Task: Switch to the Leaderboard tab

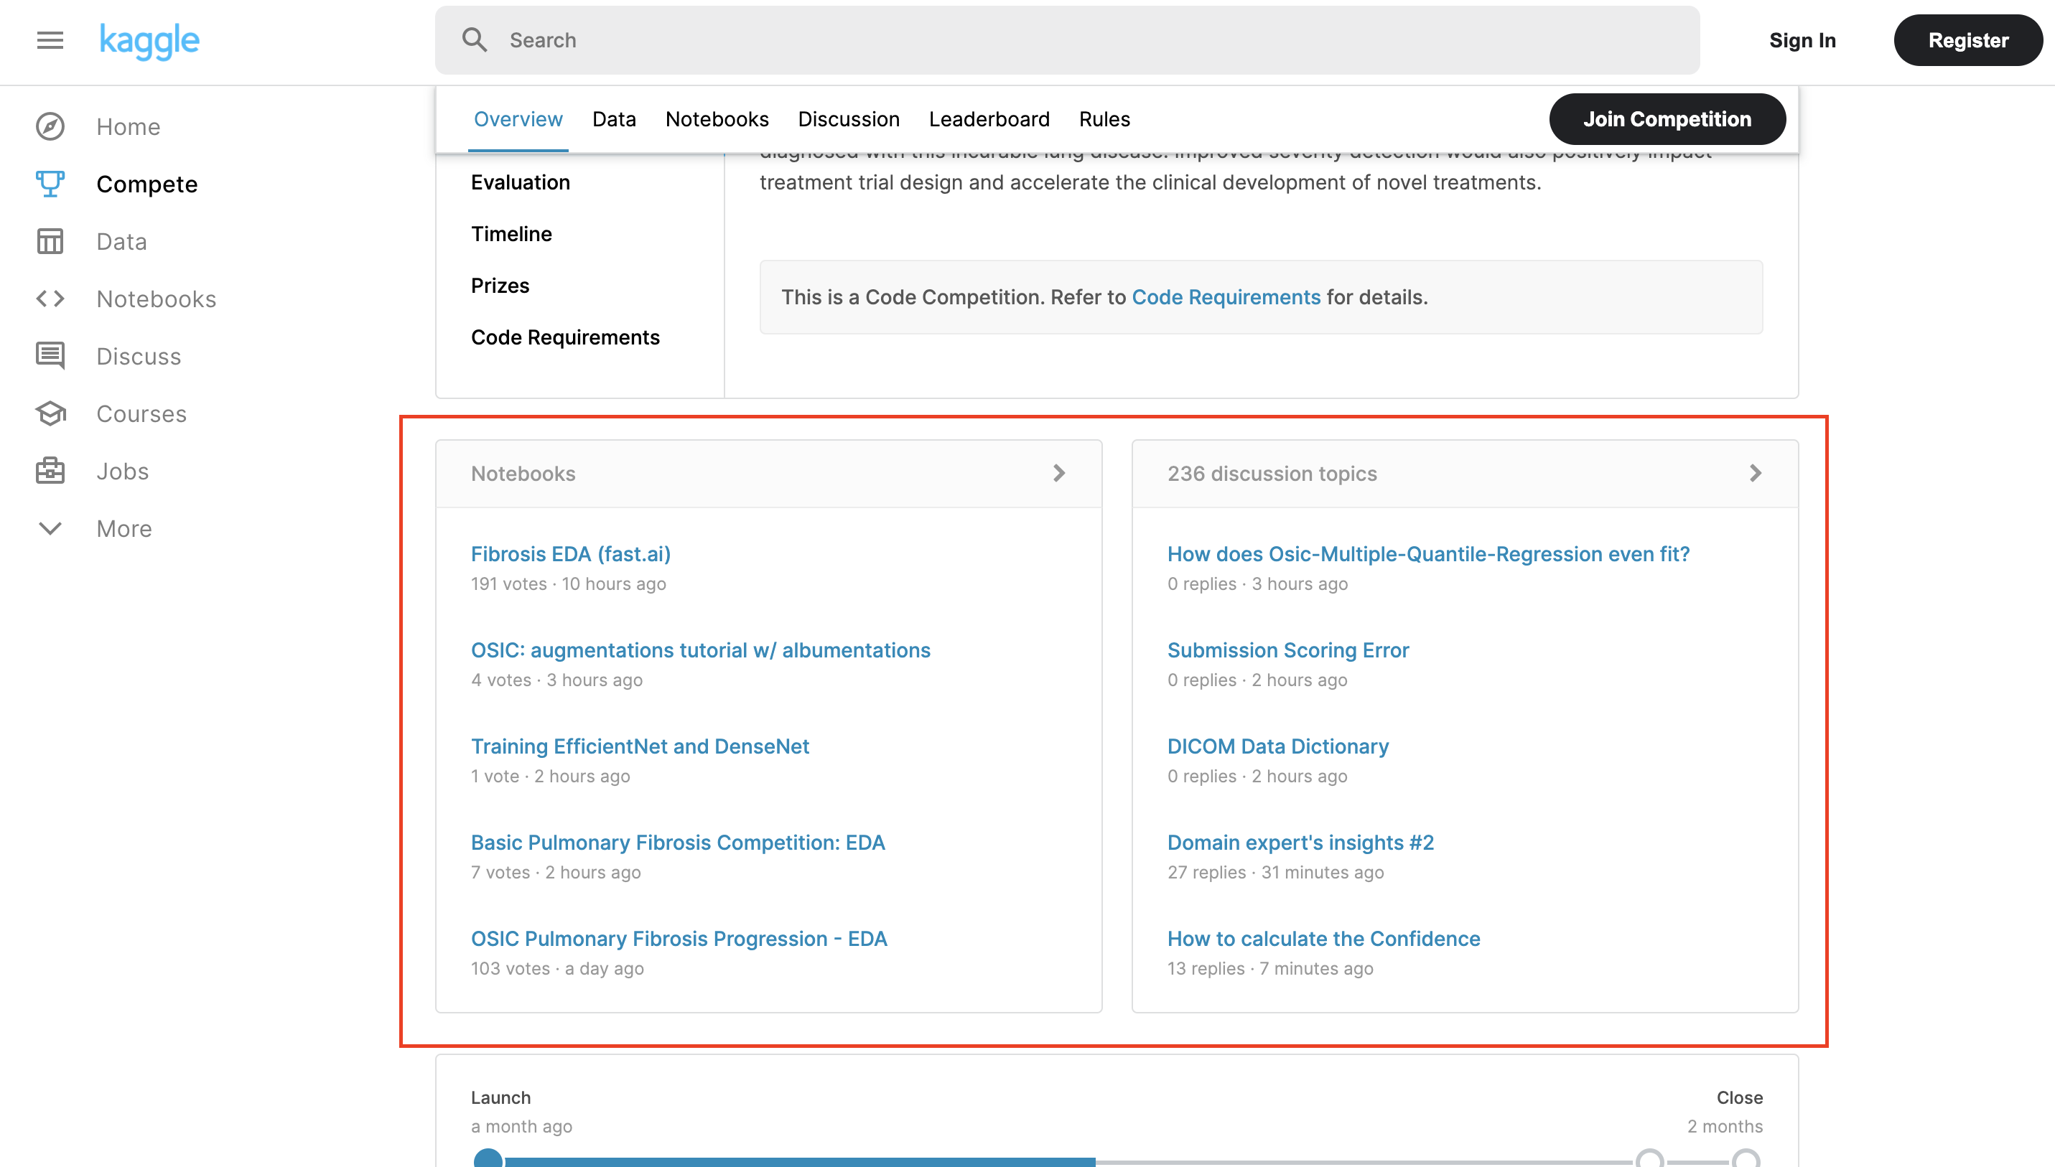Action: point(989,118)
